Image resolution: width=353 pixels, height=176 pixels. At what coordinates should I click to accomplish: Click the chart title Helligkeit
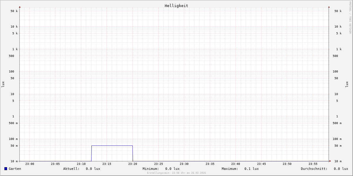[176, 6]
